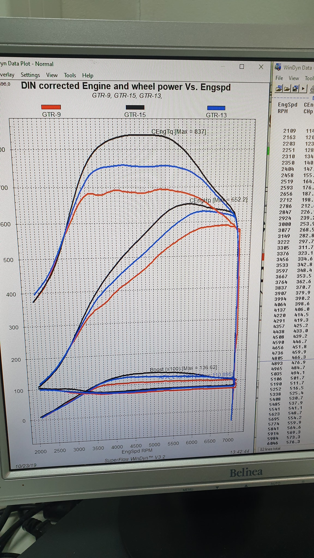The height and width of the screenshot is (558, 314).
Task: Click the save floppy disk toolbar icon
Action: click(295, 89)
